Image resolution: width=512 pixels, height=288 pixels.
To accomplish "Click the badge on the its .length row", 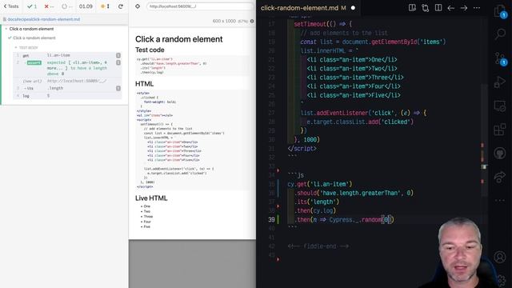I will click(x=118, y=88).
